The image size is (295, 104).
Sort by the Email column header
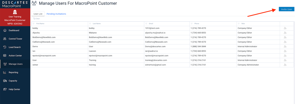coord(151,24)
